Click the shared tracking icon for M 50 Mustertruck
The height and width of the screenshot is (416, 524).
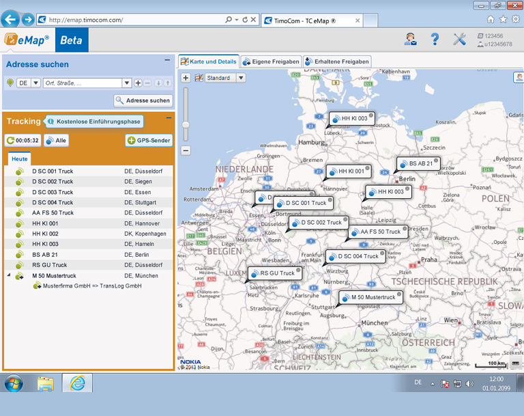coord(19,276)
